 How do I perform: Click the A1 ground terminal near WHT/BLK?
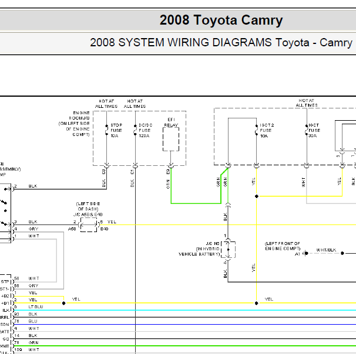click(x=298, y=254)
